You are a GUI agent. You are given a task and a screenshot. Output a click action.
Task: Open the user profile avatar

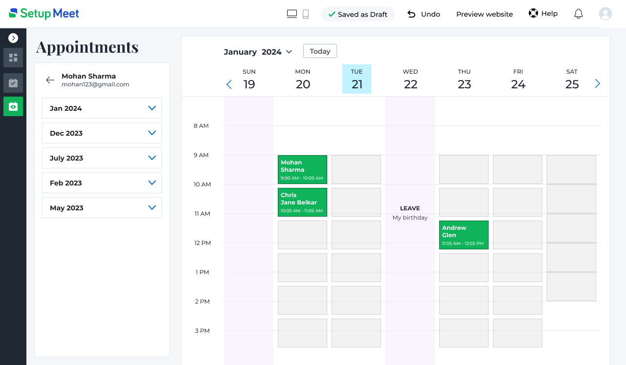click(605, 14)
